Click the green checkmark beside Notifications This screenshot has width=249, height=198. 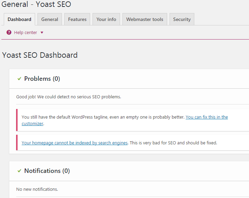tap(19, 171)
